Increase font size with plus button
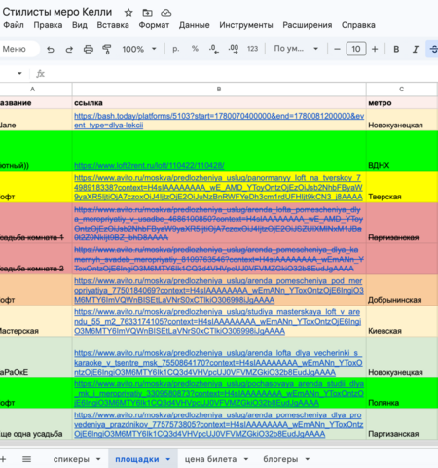 coord(375,49)
